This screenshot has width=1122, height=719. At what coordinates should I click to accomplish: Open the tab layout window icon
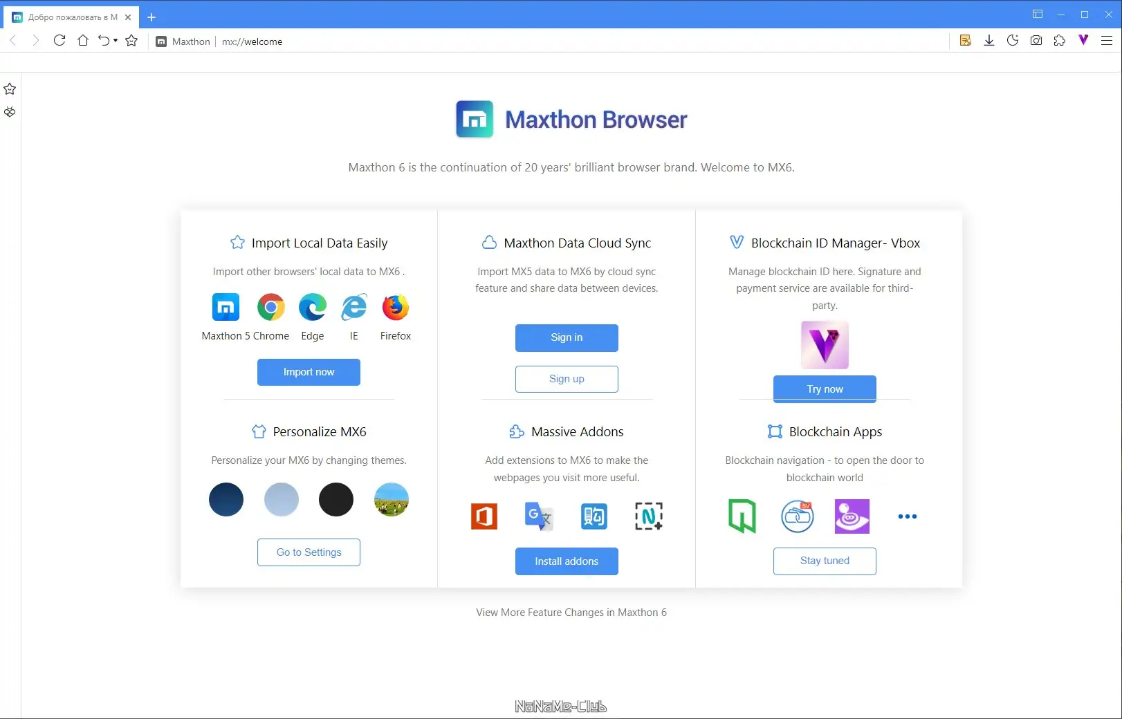pyautogui.click(x=1038, y=15)
